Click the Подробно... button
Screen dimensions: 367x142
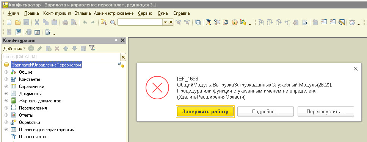(265, 111)
